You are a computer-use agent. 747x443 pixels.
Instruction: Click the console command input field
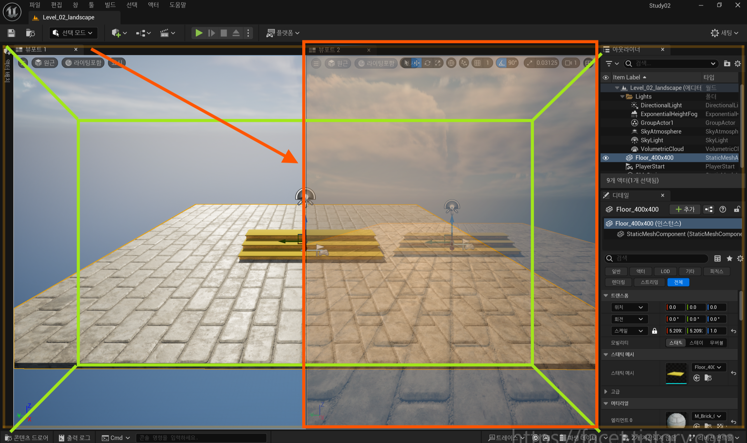(201, 438)
